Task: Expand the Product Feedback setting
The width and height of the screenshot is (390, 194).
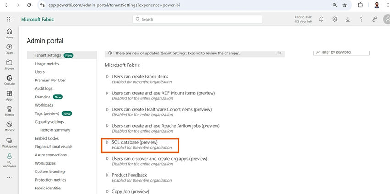Action: point(107,175)
